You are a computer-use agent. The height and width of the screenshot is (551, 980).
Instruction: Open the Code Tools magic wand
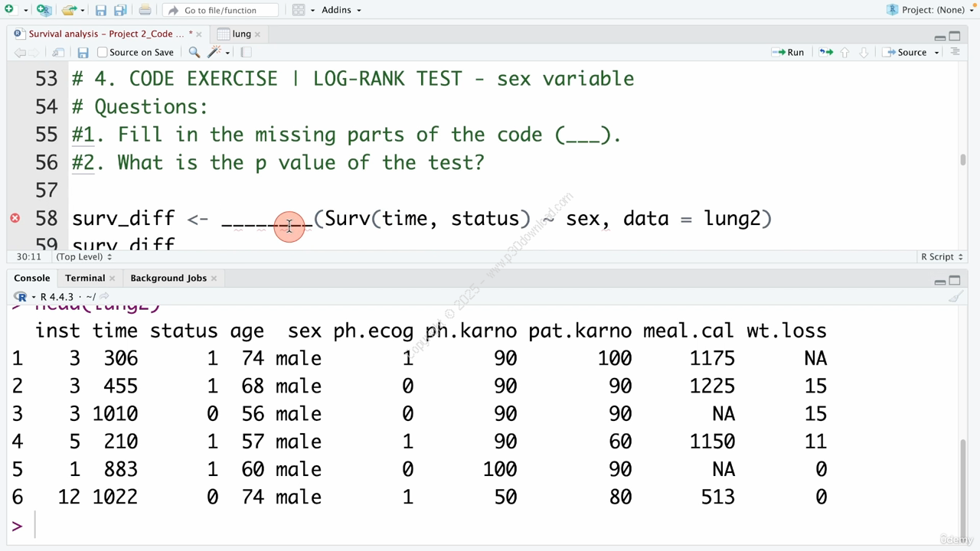[x=214, y=52]
